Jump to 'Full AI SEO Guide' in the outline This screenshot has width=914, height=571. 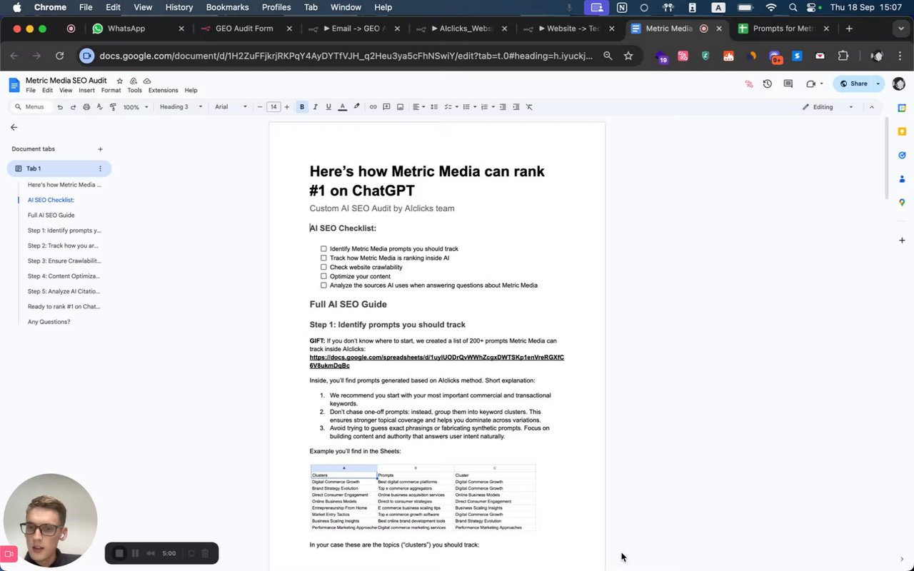[x=51, y=215]
